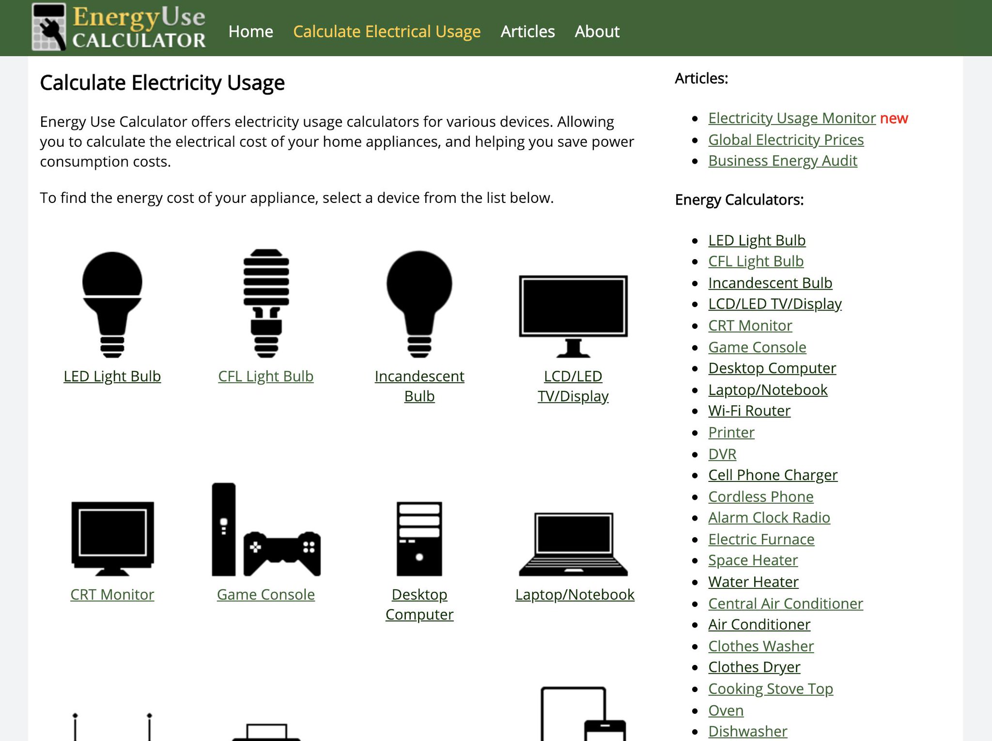
Task: Go to the Articles menu item
Action: point(527,31)
